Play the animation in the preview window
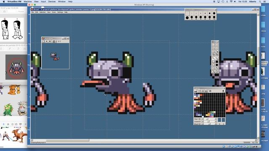The height and width of the screenshot is (151, 269). [x=47, y=42]
